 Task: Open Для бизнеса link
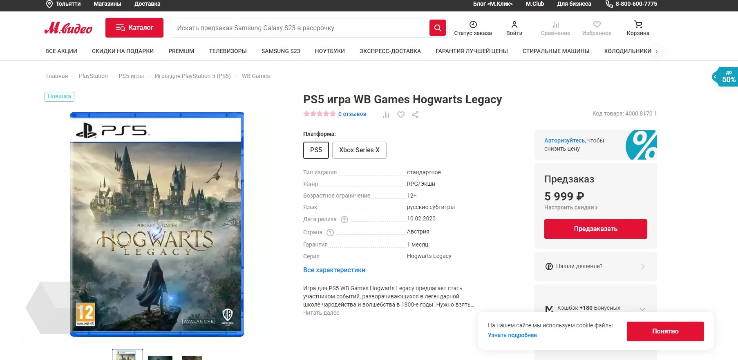pyautogui.click(x=574, y=4)
